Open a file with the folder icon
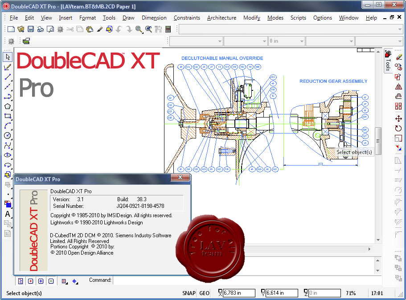 coord(21,29)
